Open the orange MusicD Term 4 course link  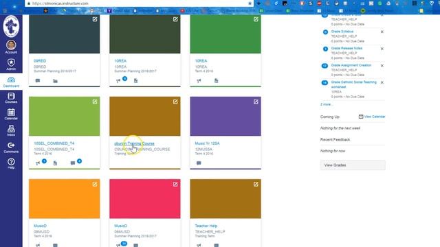pyautogui.click(x=40, y=226)
